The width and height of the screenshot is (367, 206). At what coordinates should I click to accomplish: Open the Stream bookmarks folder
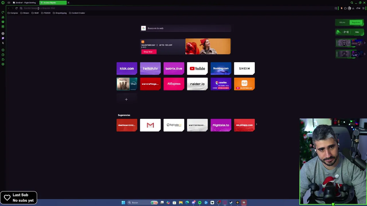pos(25,13)
